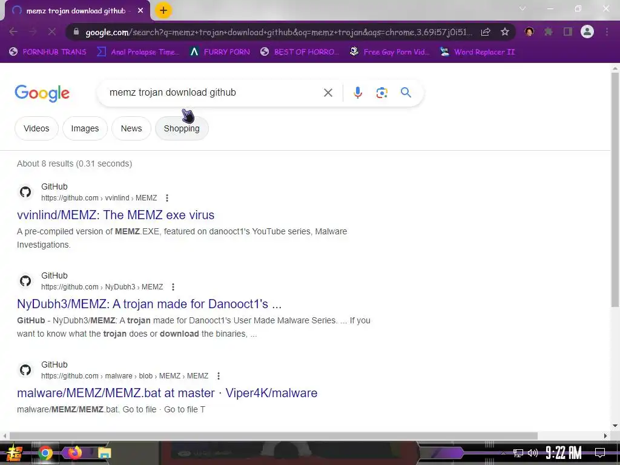Click the vertical scrollbar thumb

615,189
